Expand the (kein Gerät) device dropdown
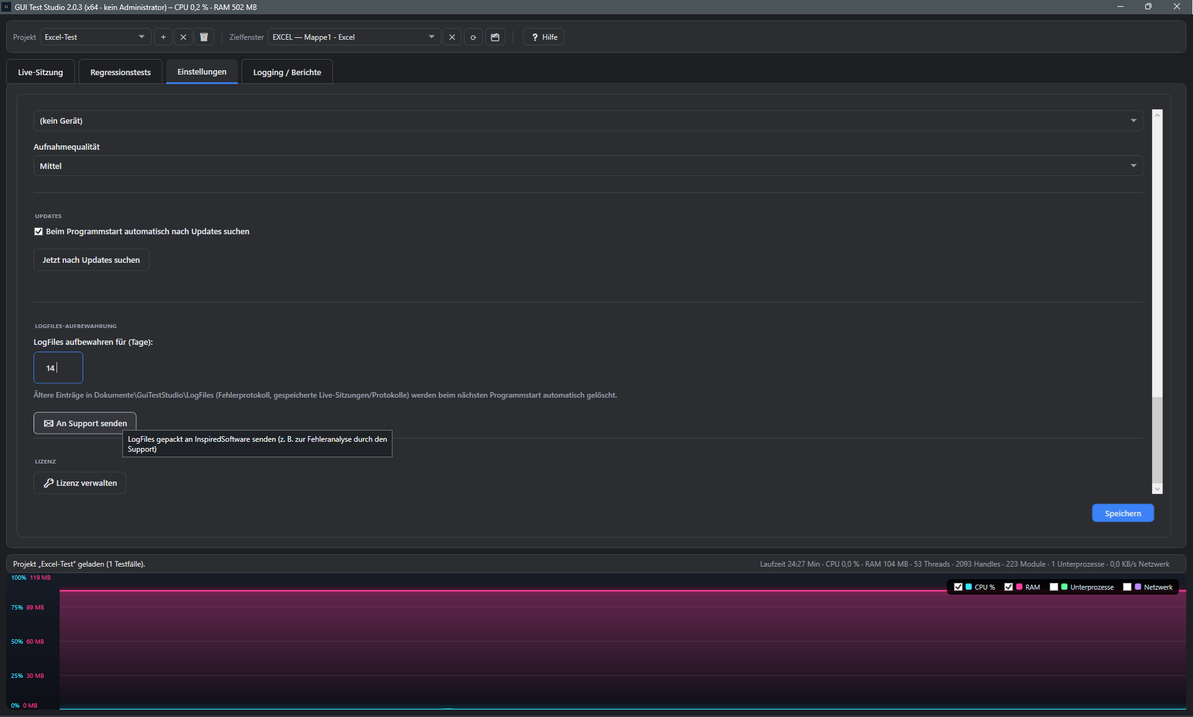1193x717 pixels. coord(588,121)
